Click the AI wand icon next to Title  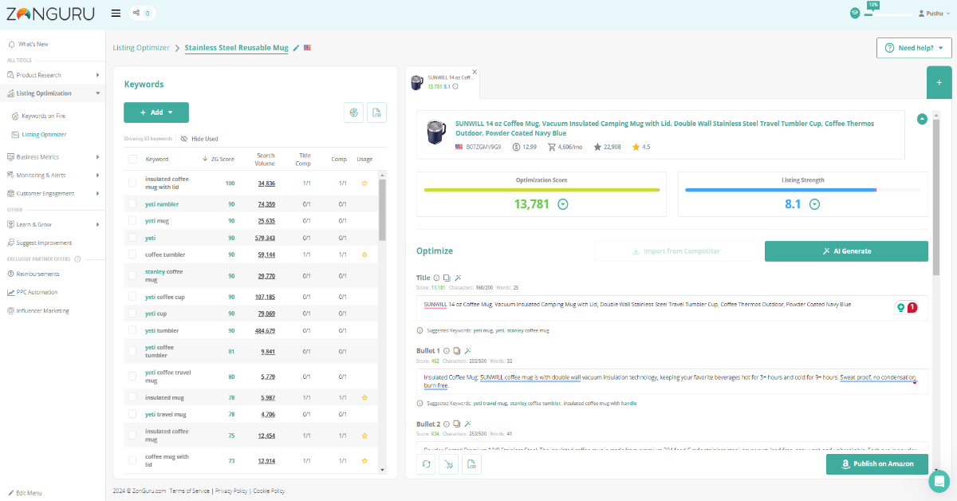(458, 278)
